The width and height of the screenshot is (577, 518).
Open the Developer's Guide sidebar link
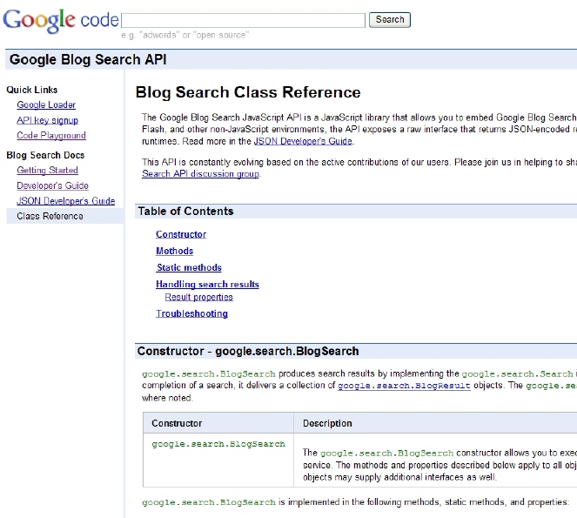click(52, 185)
